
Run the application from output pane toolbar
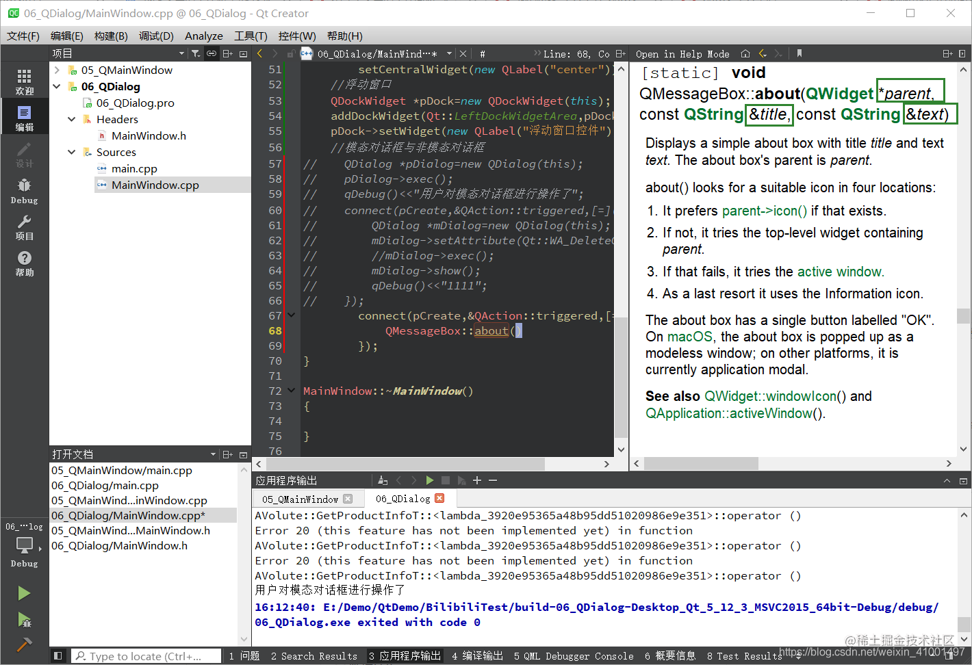coord(430,480)
